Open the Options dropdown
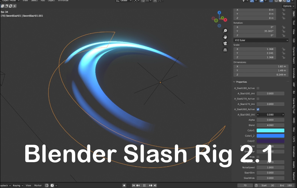The width and height of the screenshot is (297, 188). 289,6
